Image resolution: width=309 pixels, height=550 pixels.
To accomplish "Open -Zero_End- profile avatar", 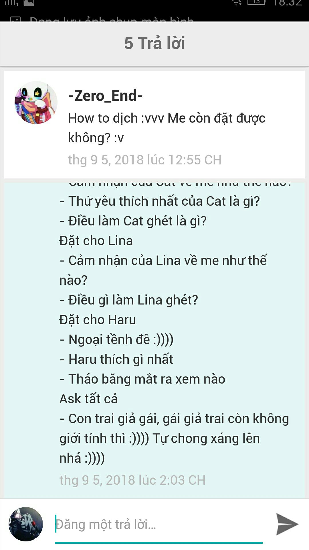I will (x=36, y=103).
